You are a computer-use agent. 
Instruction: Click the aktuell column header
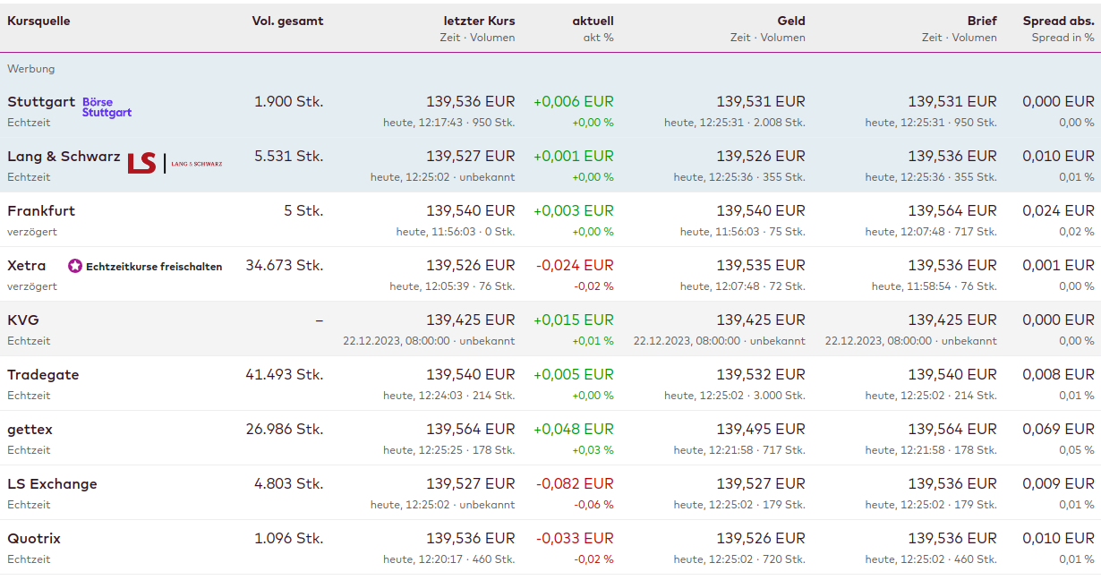(x=593, y=21)
